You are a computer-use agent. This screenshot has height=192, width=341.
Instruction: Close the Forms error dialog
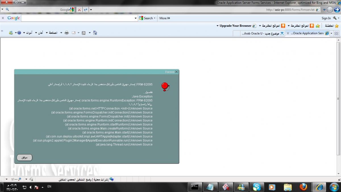(x=176, y=72)
